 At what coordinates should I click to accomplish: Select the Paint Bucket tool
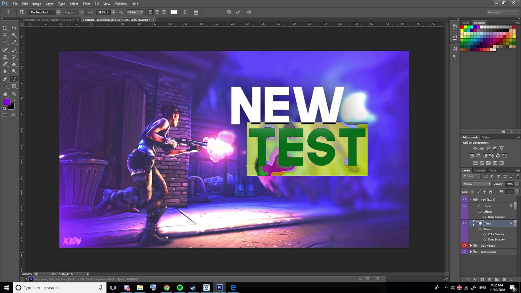tap(14, 64)
